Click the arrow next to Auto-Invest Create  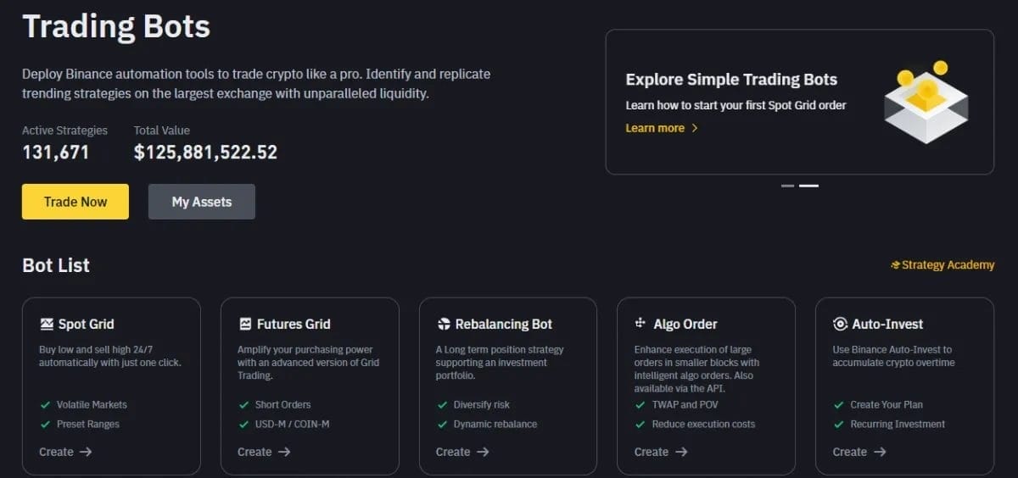coord(880,452)
